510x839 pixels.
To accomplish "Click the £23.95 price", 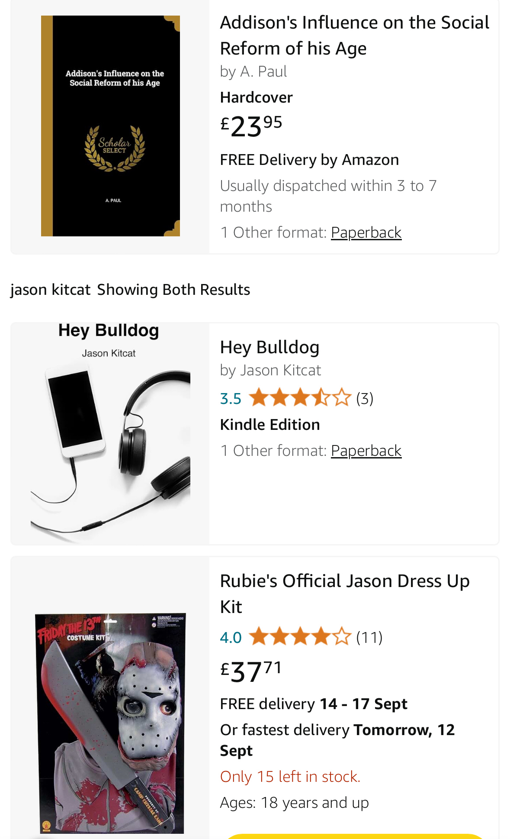I will tap(251, 126).
